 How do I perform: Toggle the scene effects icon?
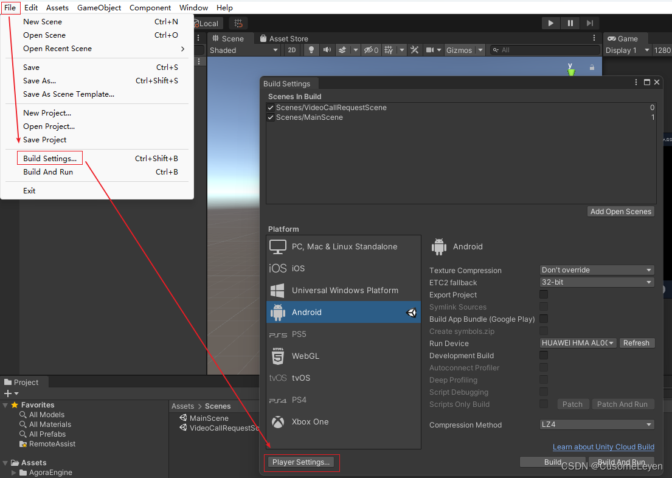[342, 50]
